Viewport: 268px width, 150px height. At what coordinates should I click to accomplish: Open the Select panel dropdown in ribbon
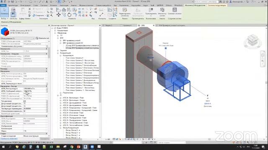(x=5, y=18)
